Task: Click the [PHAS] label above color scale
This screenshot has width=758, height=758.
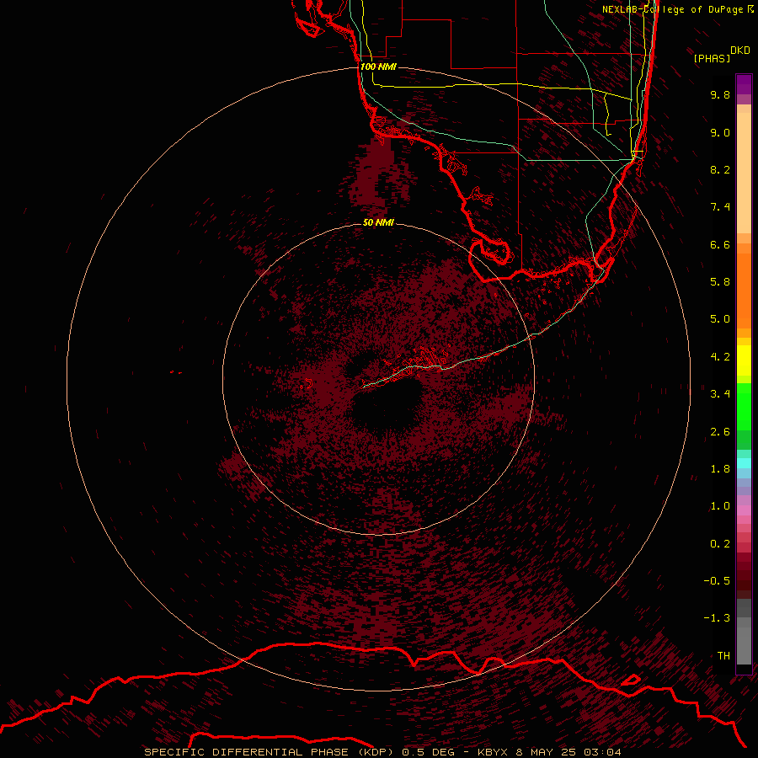Action: [x=712, y=58]
